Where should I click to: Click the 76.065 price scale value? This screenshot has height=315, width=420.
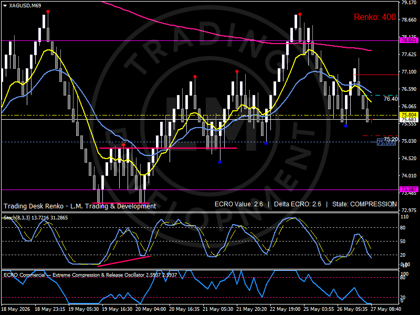tap(409, 107)
